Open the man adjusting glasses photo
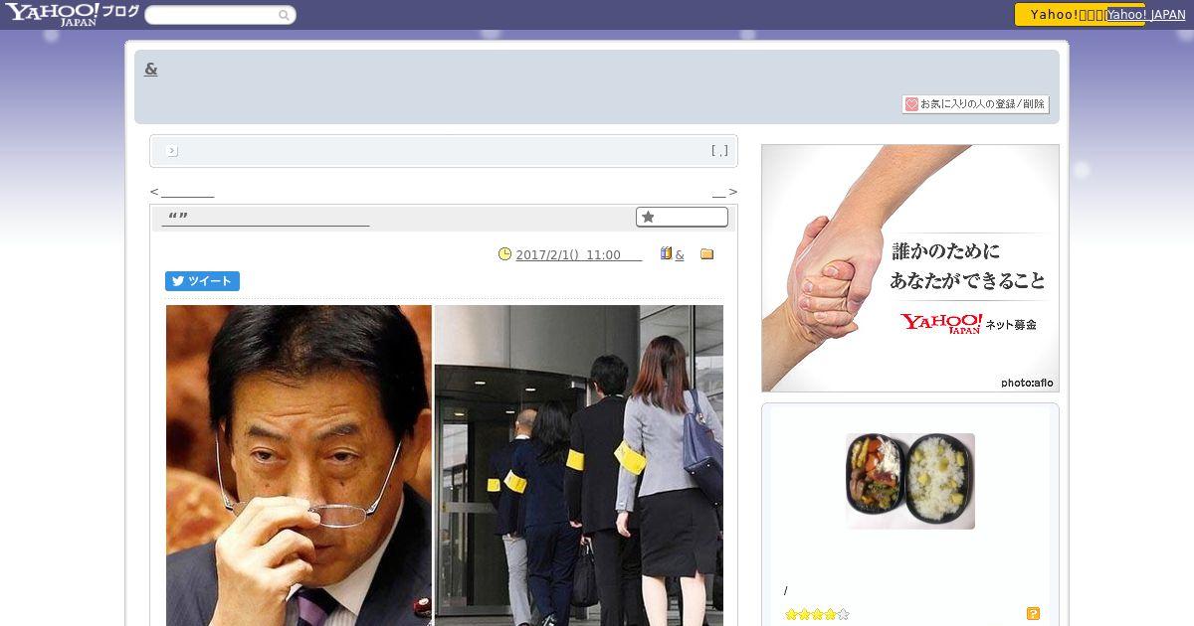Screen dimensions: 1194x626 [x=298, y=465]
